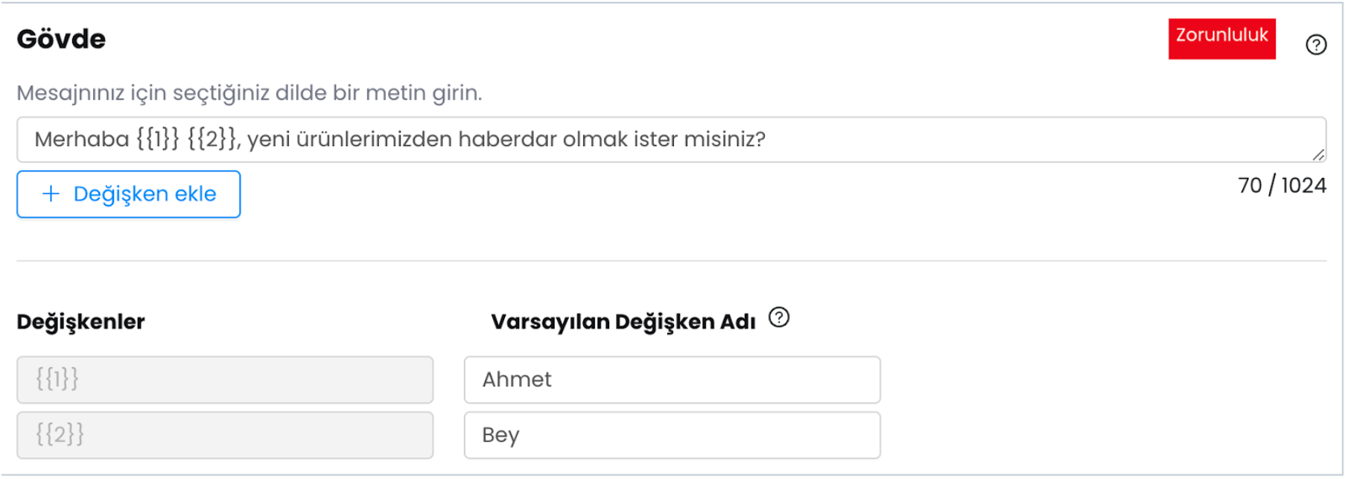
Task: Click the red Zorunluluk badge
Action: click(x=1221, y=39)
